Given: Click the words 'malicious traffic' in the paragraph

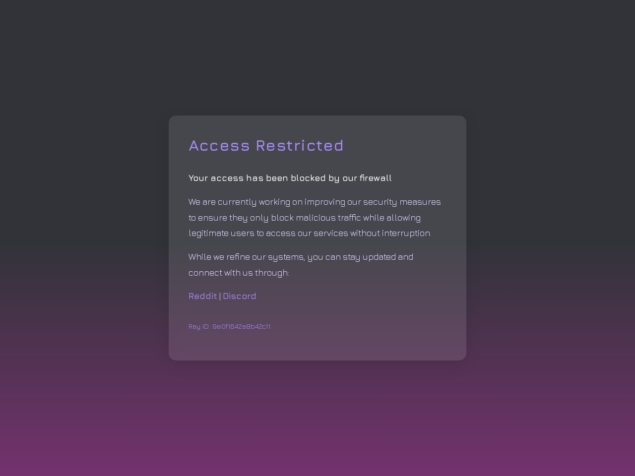Looking at the screenshot, I should [x=328, y=218].
